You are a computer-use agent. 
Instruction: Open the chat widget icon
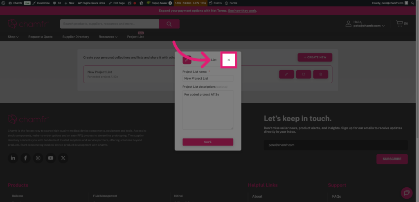tap(407, 193)
